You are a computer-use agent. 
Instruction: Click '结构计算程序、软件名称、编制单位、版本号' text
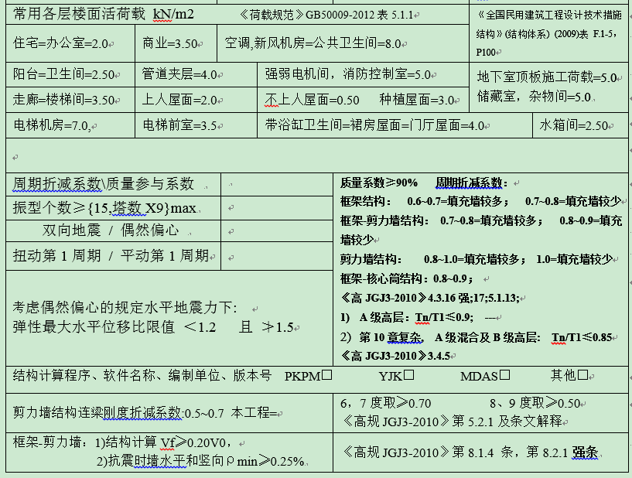coord(142,376)
